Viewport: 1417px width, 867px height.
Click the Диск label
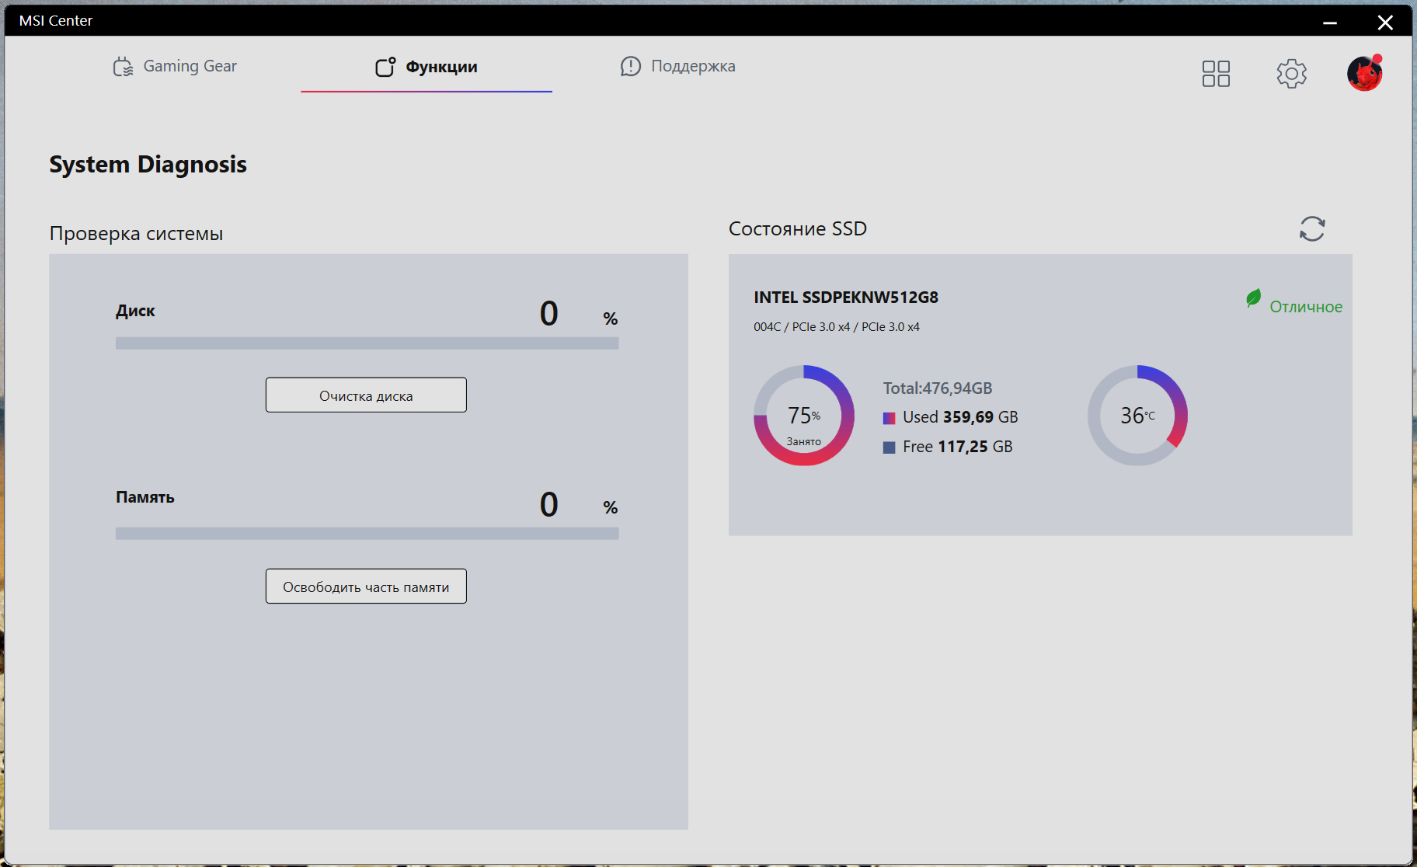pyautogui.click(x=135, y=312)
